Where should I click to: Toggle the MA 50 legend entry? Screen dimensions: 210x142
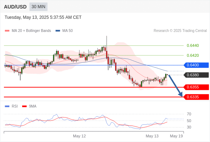pos(64,31)
